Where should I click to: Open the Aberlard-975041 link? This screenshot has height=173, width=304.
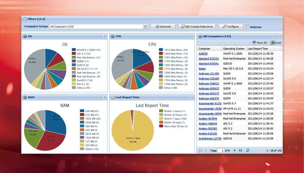click(x=208, y=63)
